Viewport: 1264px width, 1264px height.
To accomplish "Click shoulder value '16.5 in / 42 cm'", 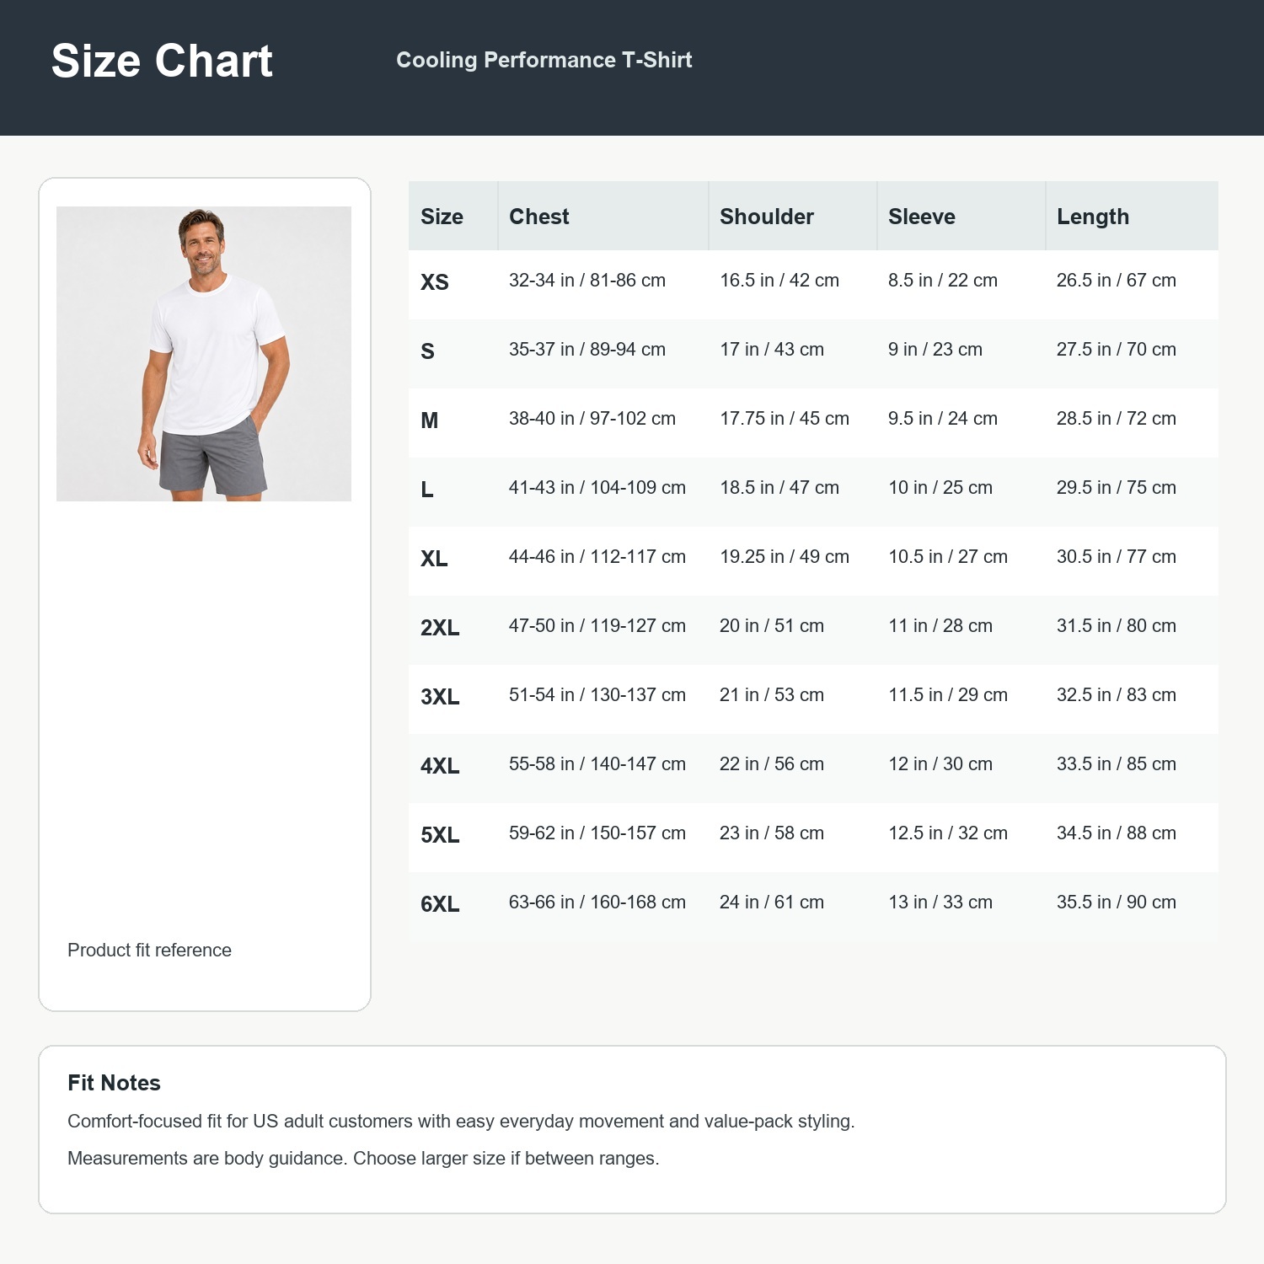I will pyautogui.click(x=779, y=281).
